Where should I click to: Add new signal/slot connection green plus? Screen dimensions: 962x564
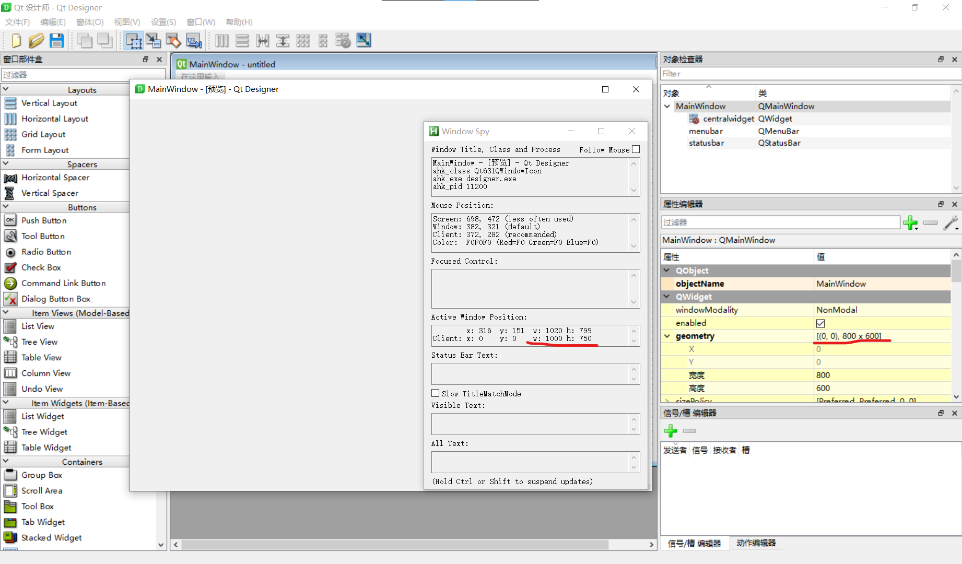671,431
